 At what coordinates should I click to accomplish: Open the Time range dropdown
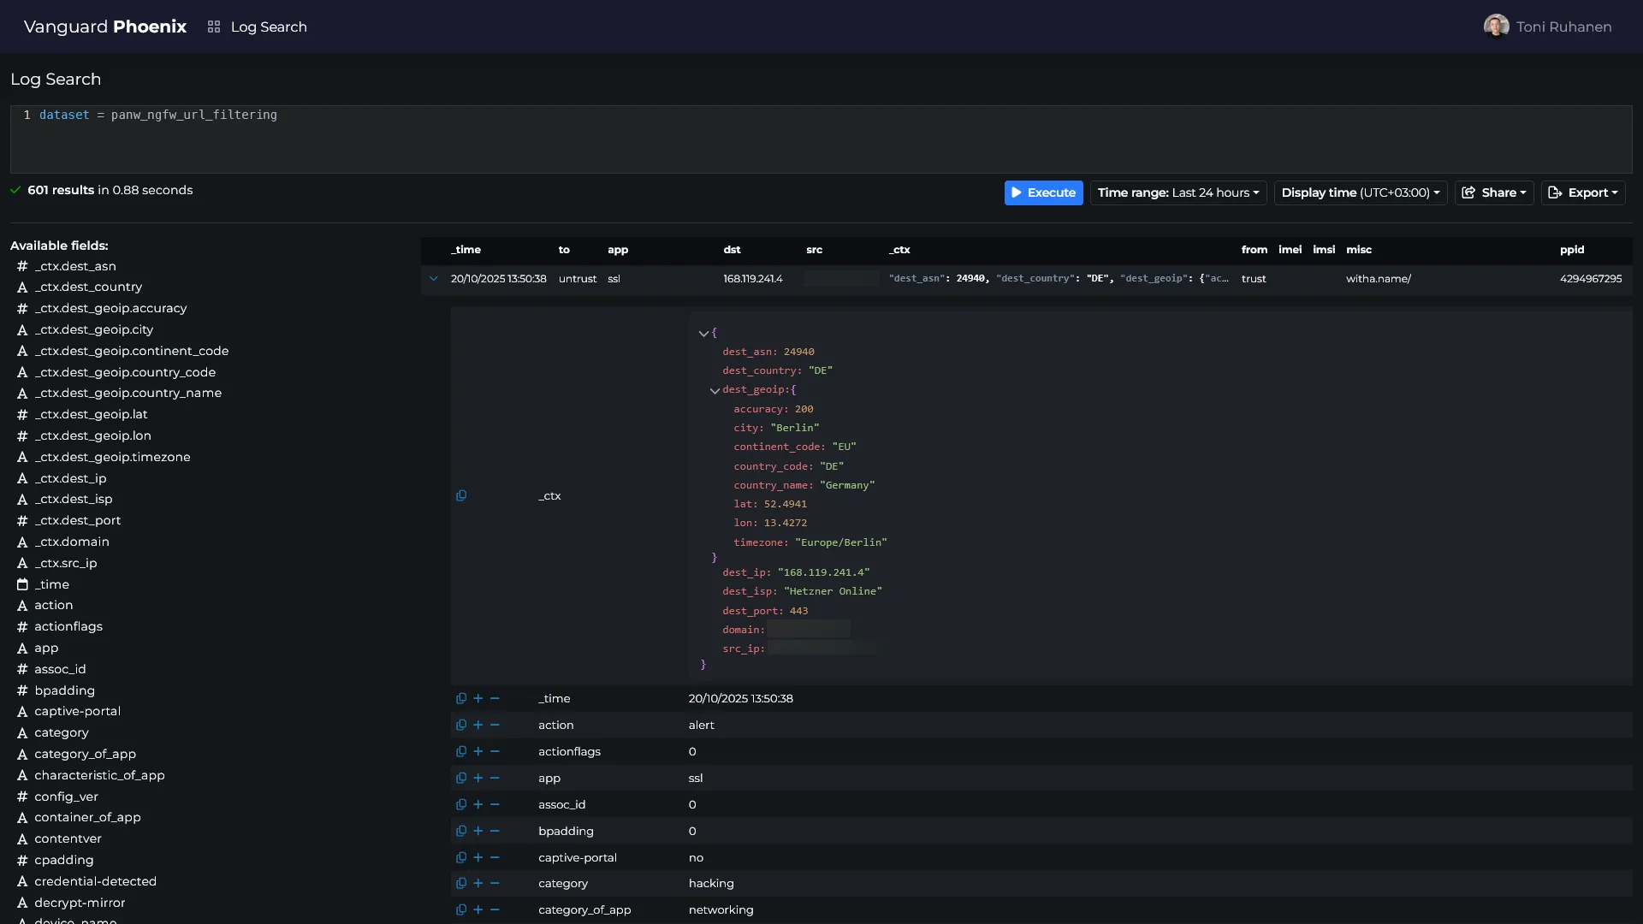(1178, 192)
